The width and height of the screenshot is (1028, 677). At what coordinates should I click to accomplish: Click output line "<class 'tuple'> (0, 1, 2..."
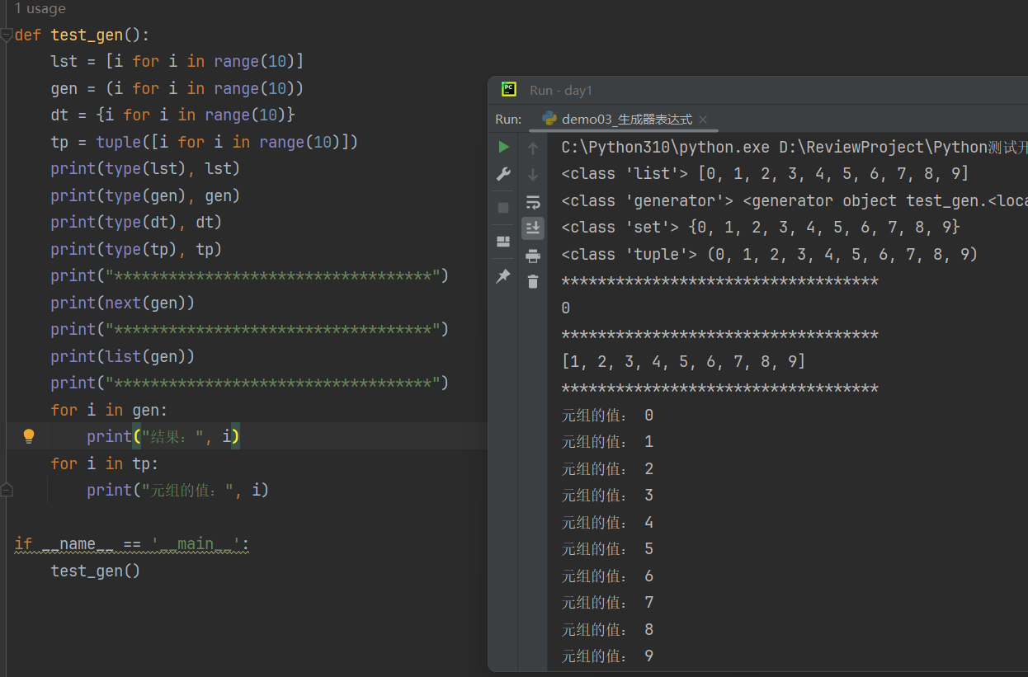pos(770,255)
